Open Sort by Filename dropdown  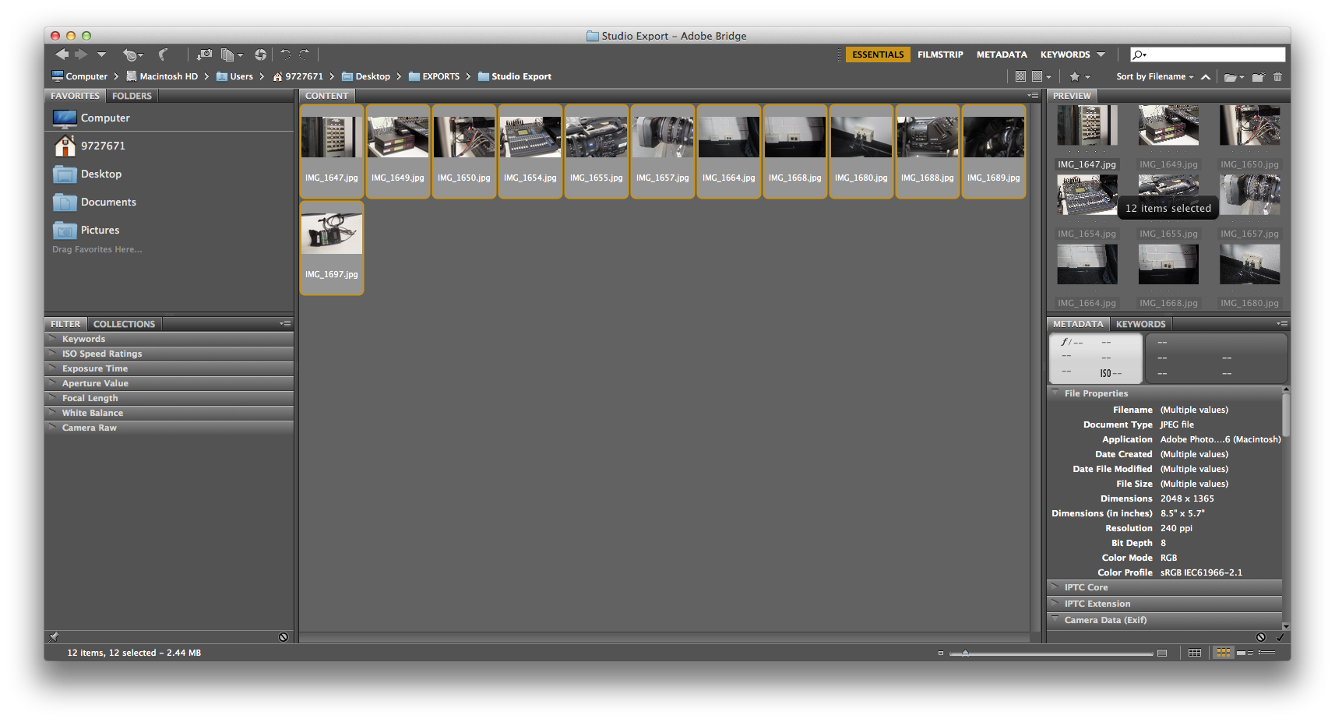(1155, 76)
